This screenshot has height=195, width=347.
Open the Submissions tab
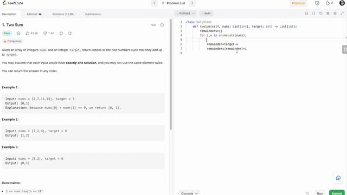point(93,14)
